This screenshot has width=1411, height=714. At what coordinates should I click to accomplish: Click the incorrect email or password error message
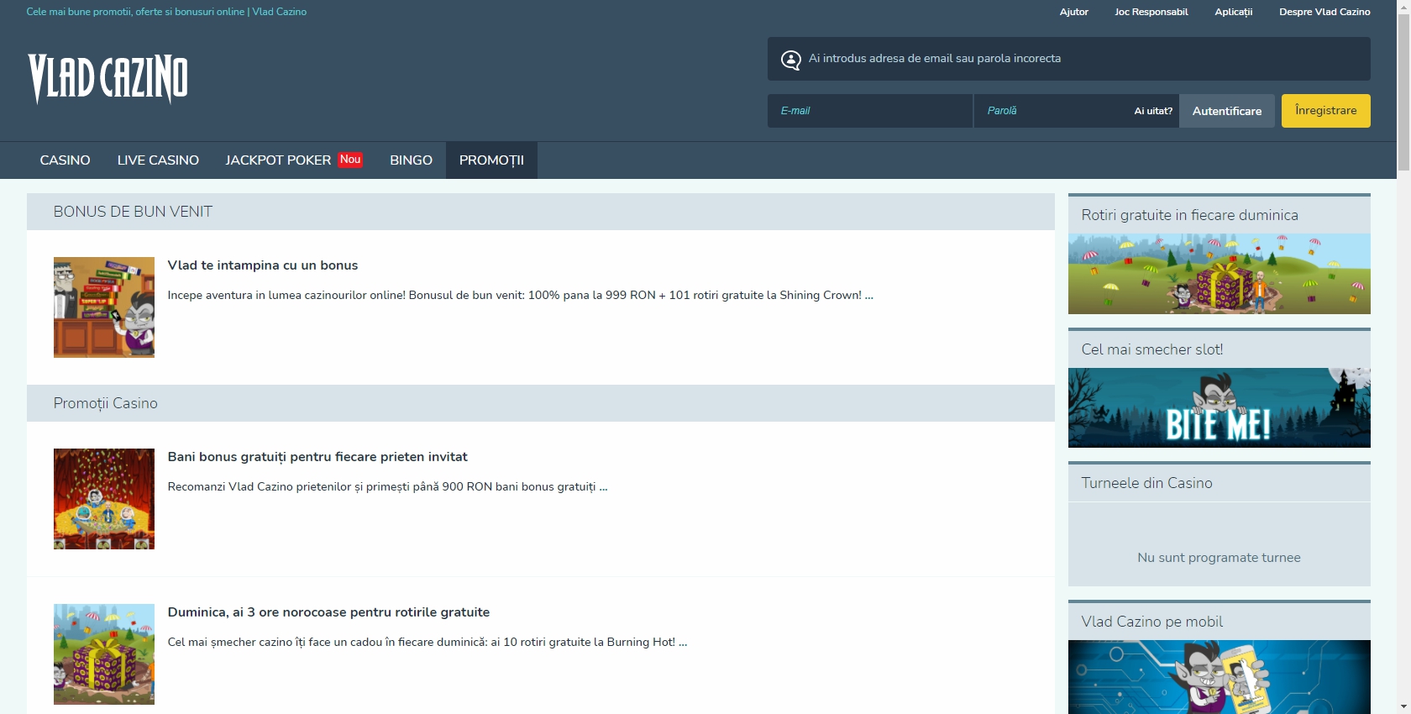tap(935, 59)
